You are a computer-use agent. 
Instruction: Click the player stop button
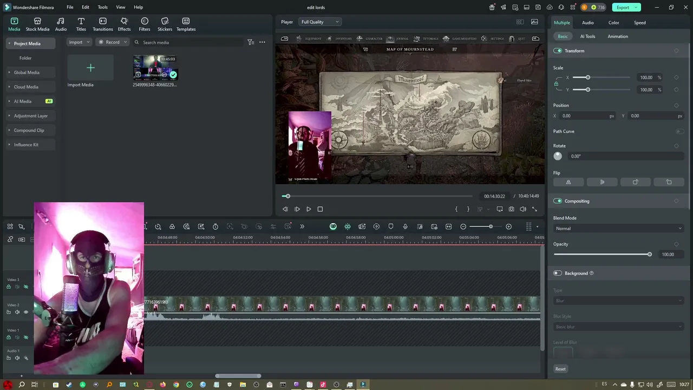[x=320, y=209]
